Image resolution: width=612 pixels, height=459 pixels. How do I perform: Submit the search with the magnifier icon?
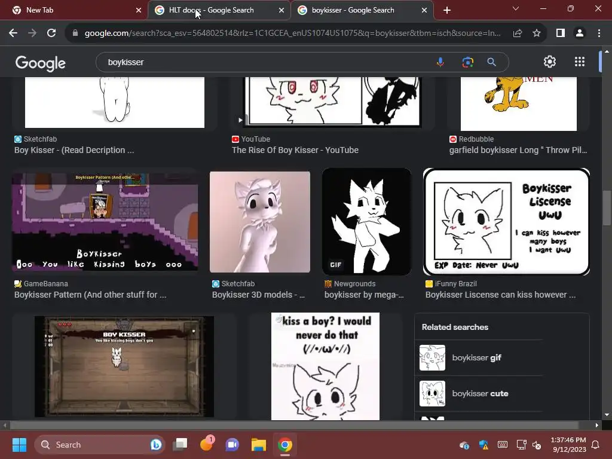coord(492,62)
